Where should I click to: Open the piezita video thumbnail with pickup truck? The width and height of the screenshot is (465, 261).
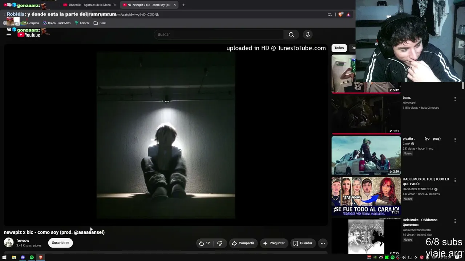coord(366,156)
